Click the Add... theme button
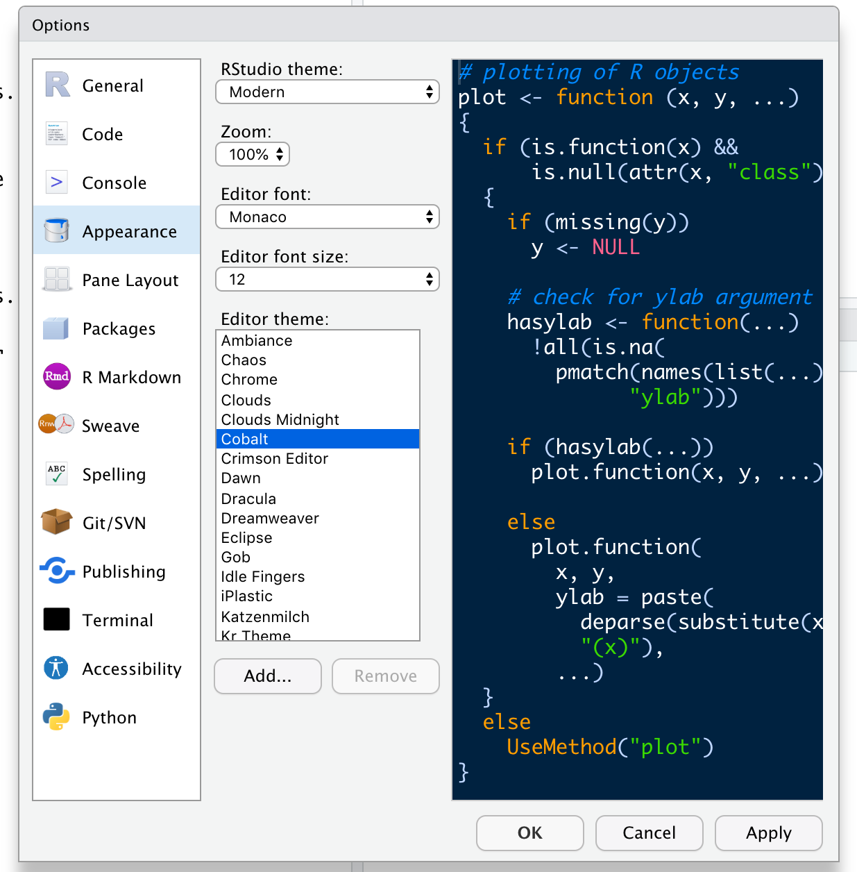This screenshot has height=872, width=857. (268, 676)
